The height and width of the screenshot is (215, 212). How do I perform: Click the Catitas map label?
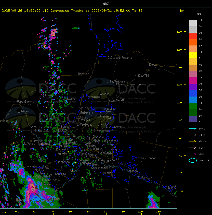132,171
